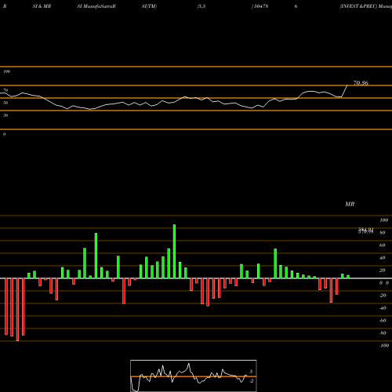Click the -2 label in mini chart
Image resolution: width=392 pixels, height=392 pixels.
coord(251,381)
